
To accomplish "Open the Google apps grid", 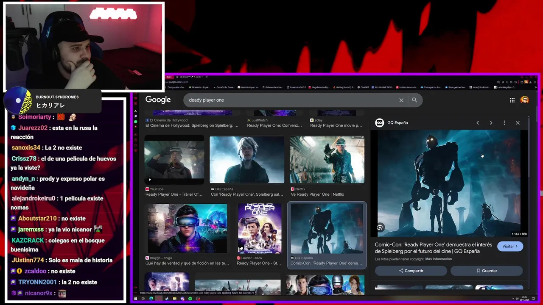I will (x=512, y=100).
